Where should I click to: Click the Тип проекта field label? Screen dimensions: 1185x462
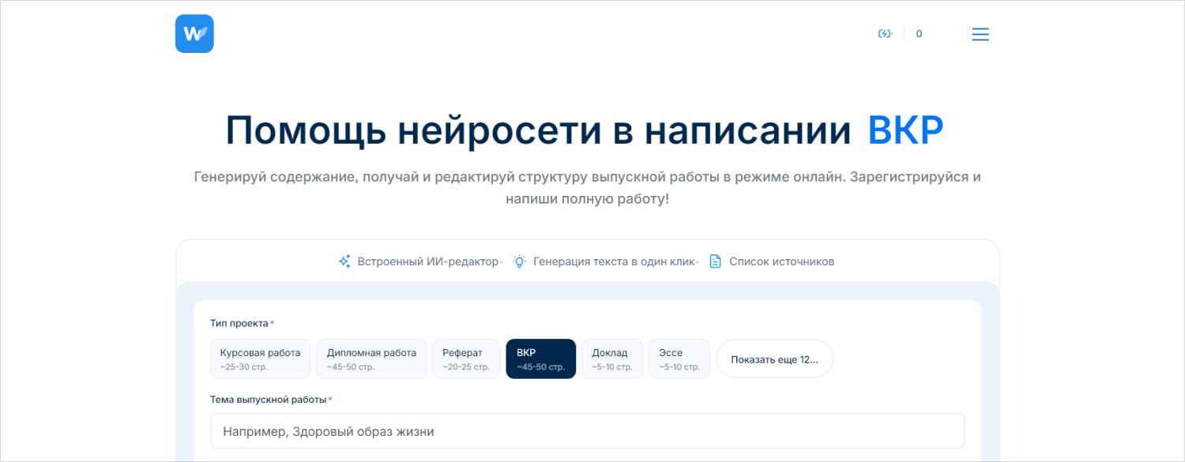click(x=239, y=323)
